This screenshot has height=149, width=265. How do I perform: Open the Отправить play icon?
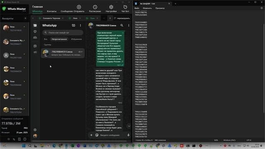79,7
